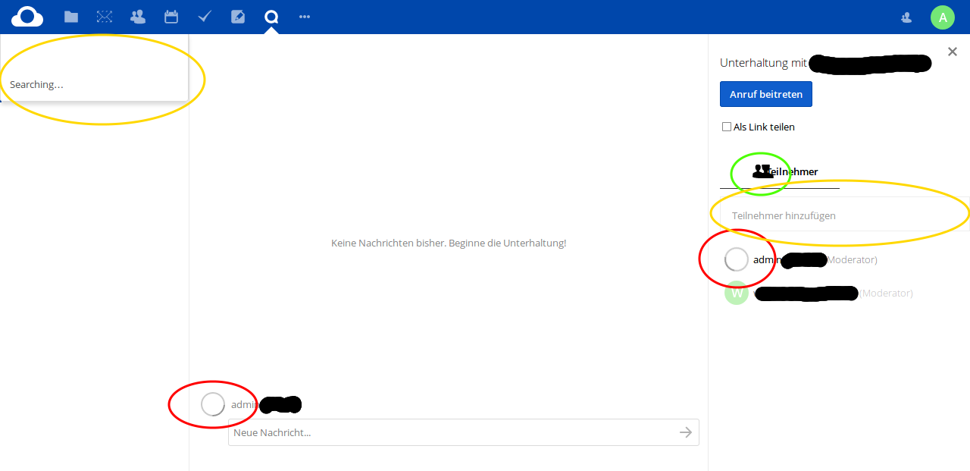
Task: Open the Notes app pencil icon
Action: click(x=237, y=16)
